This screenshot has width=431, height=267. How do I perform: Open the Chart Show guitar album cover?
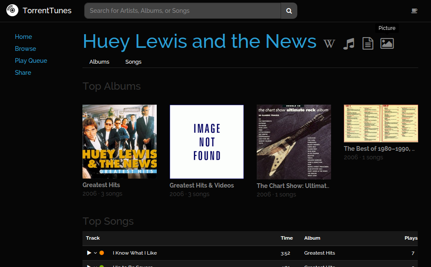294,142
